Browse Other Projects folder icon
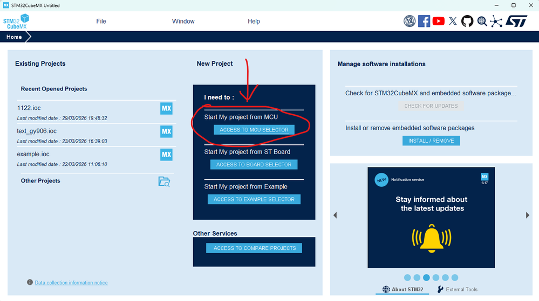 (x=165, y=181)
